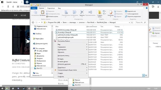Viewport: 161px width, 90px height.
Task: Click the Удалить icon in the ribbon
Action: pos(82,13)
